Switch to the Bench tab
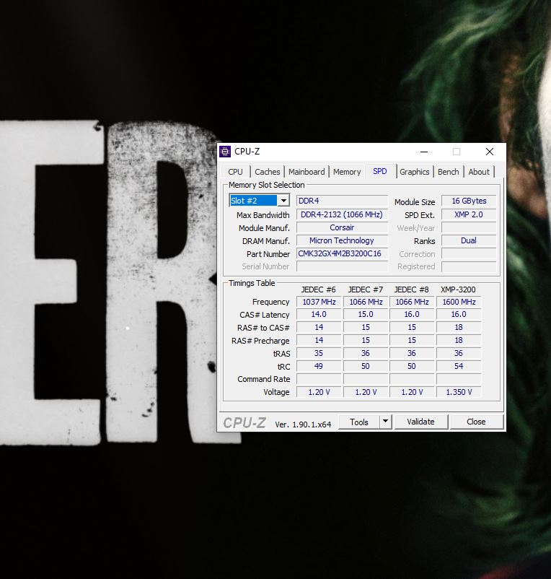This screenshot has height=579, width=551. [448, 172]
